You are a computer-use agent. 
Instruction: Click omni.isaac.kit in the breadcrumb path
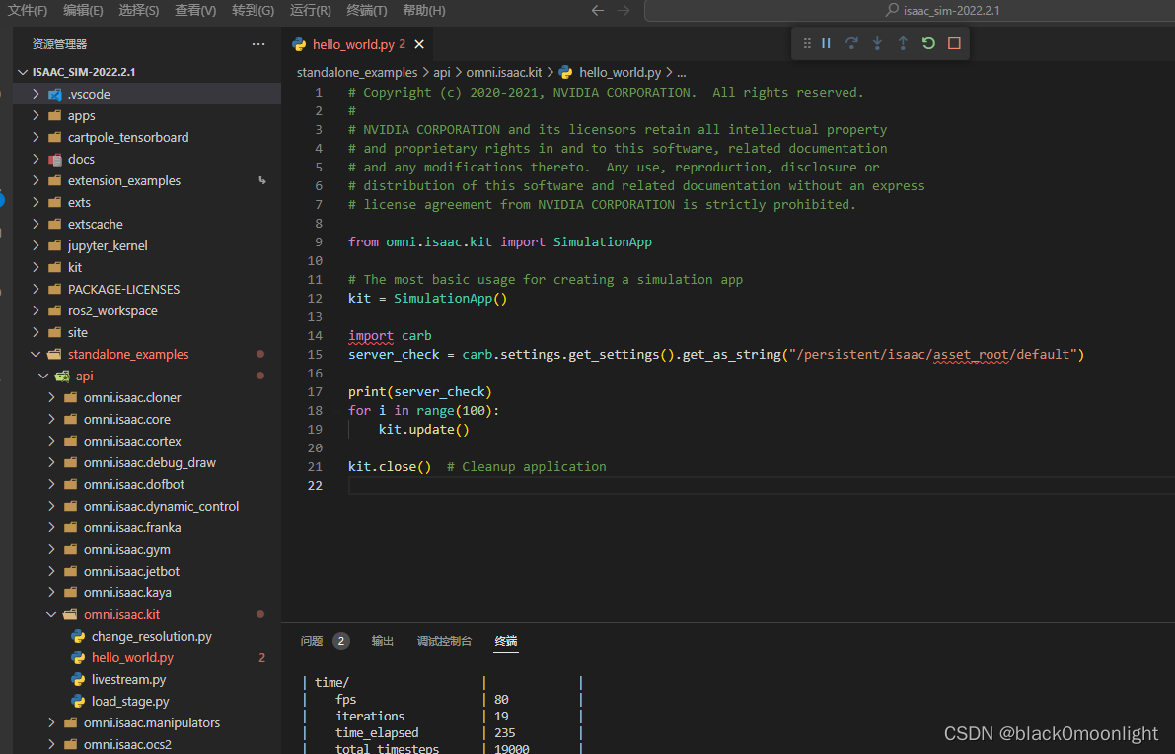pos(503,72)
